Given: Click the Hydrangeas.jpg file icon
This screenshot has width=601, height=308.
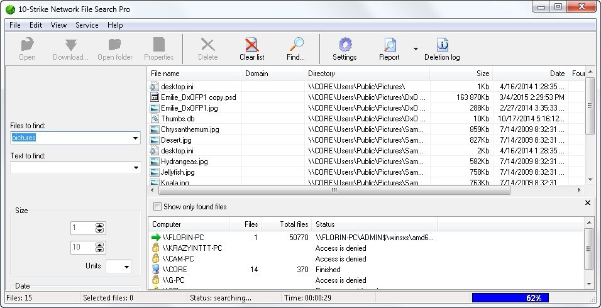Looking at the screenshot, I should click(155, 162).
